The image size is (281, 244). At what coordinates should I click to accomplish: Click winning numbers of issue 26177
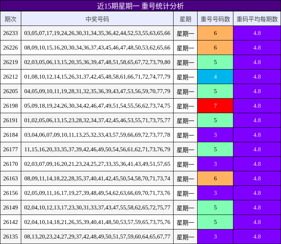97,149
